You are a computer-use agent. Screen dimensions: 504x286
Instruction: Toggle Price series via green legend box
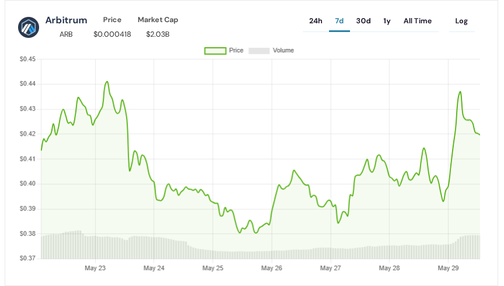(x=215, y=51)
